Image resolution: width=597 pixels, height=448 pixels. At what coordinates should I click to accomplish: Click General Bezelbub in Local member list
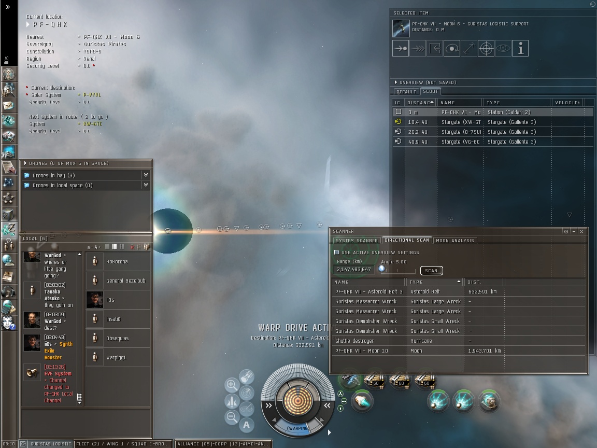(x=118, y=281)
